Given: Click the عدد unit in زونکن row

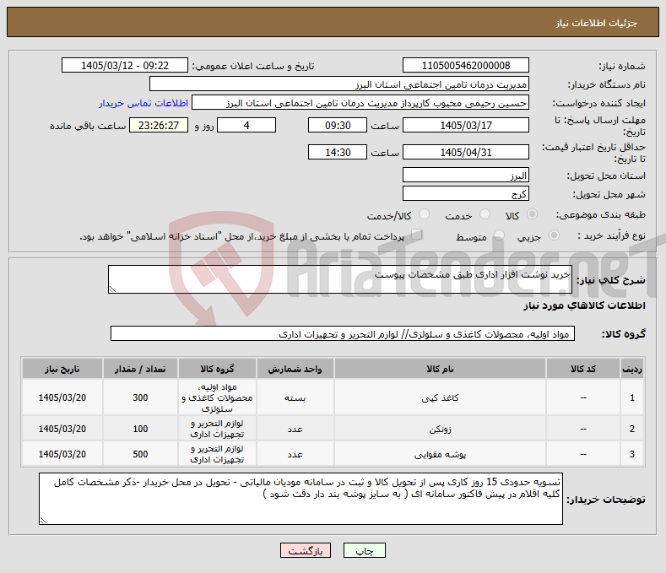Looking at the screenshot, I should click(x=295, y=429).
